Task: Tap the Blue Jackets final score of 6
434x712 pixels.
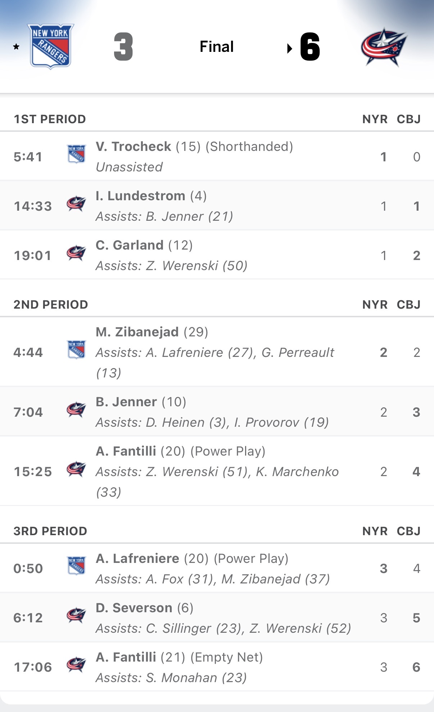Action: (310, 47)
